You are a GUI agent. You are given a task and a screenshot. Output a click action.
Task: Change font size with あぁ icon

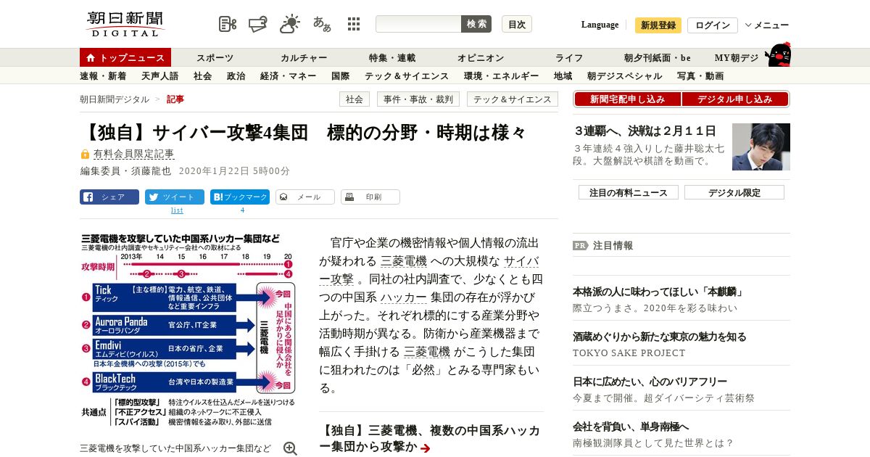(322, 24)
